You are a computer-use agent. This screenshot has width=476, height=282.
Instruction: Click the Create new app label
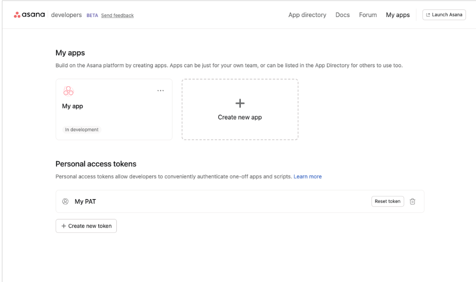click(x=240, y=117)
